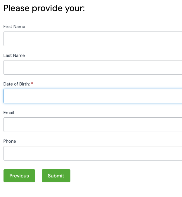This screenshot has width=182, height=197.
Task: Click the Date of Birth label
Action: click(x=16, y=84)
